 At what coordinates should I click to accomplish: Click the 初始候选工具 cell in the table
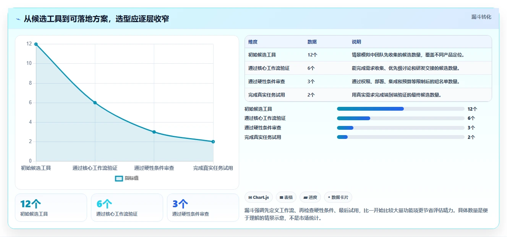[x=262, y=55]
